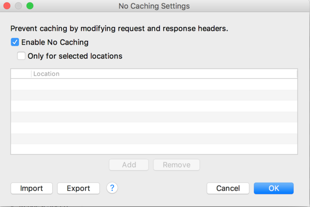The width and height of the screenshot is (310, 207).
Task: Click the Export button
Action: coord(78,188)
